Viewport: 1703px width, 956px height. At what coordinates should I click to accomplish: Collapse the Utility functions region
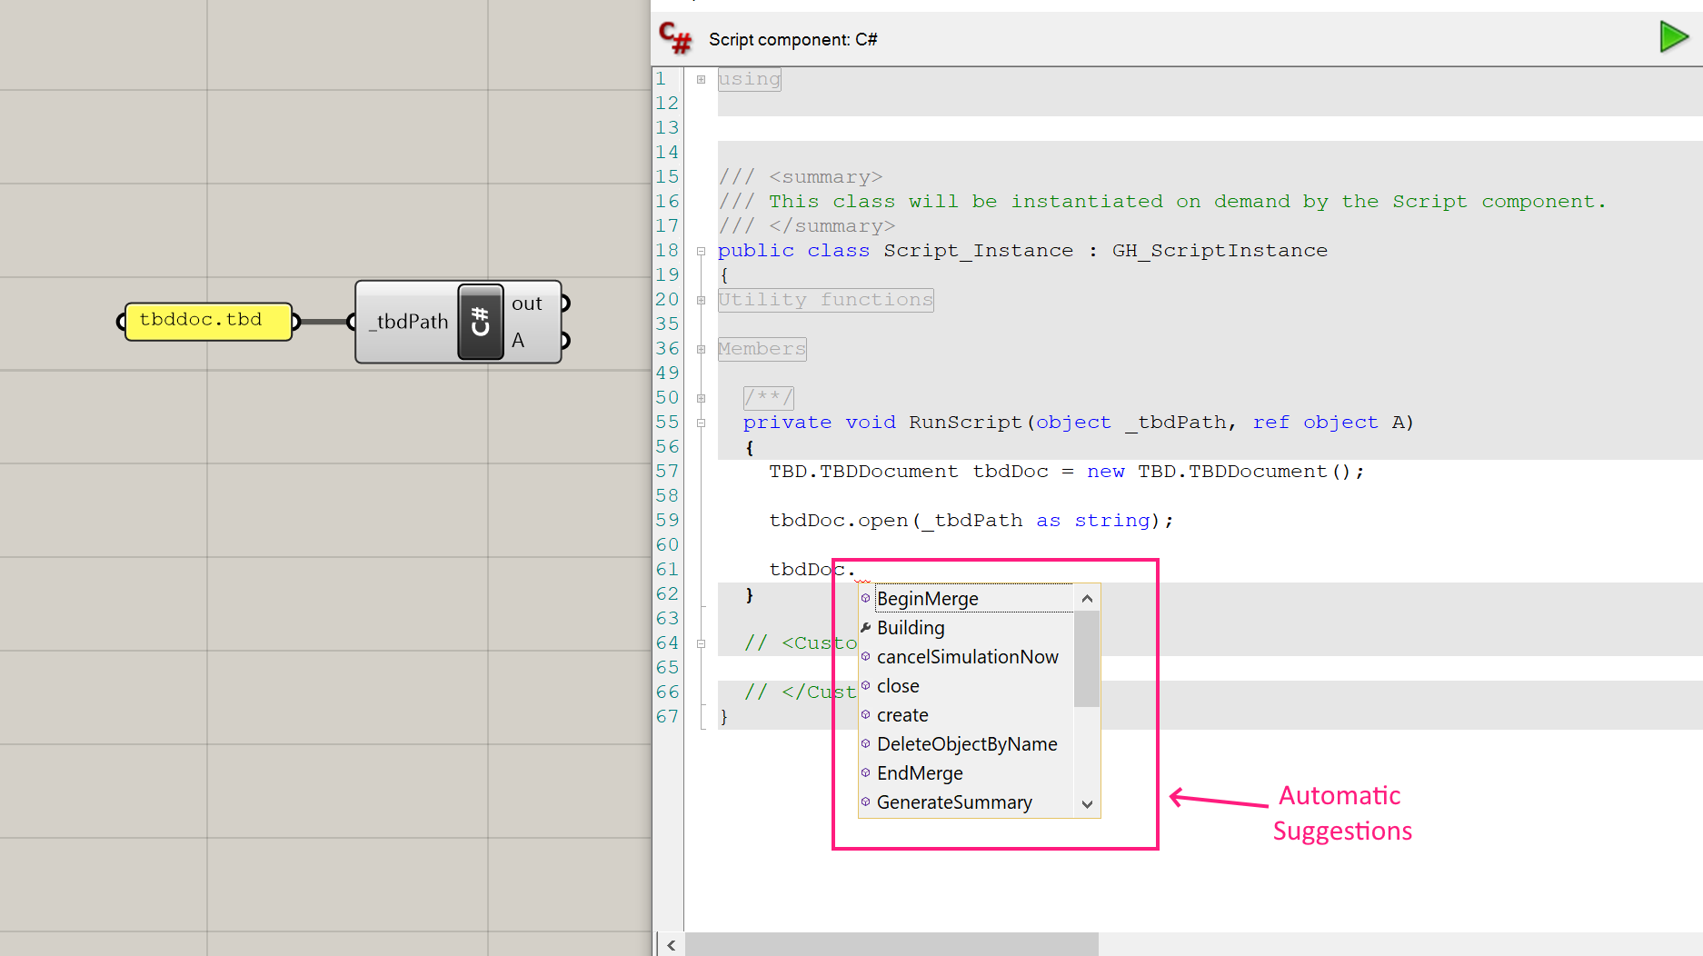pyautogui.click(x=700, y=300)
